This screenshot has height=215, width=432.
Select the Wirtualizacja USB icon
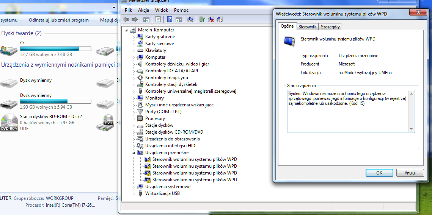(140, 193)
